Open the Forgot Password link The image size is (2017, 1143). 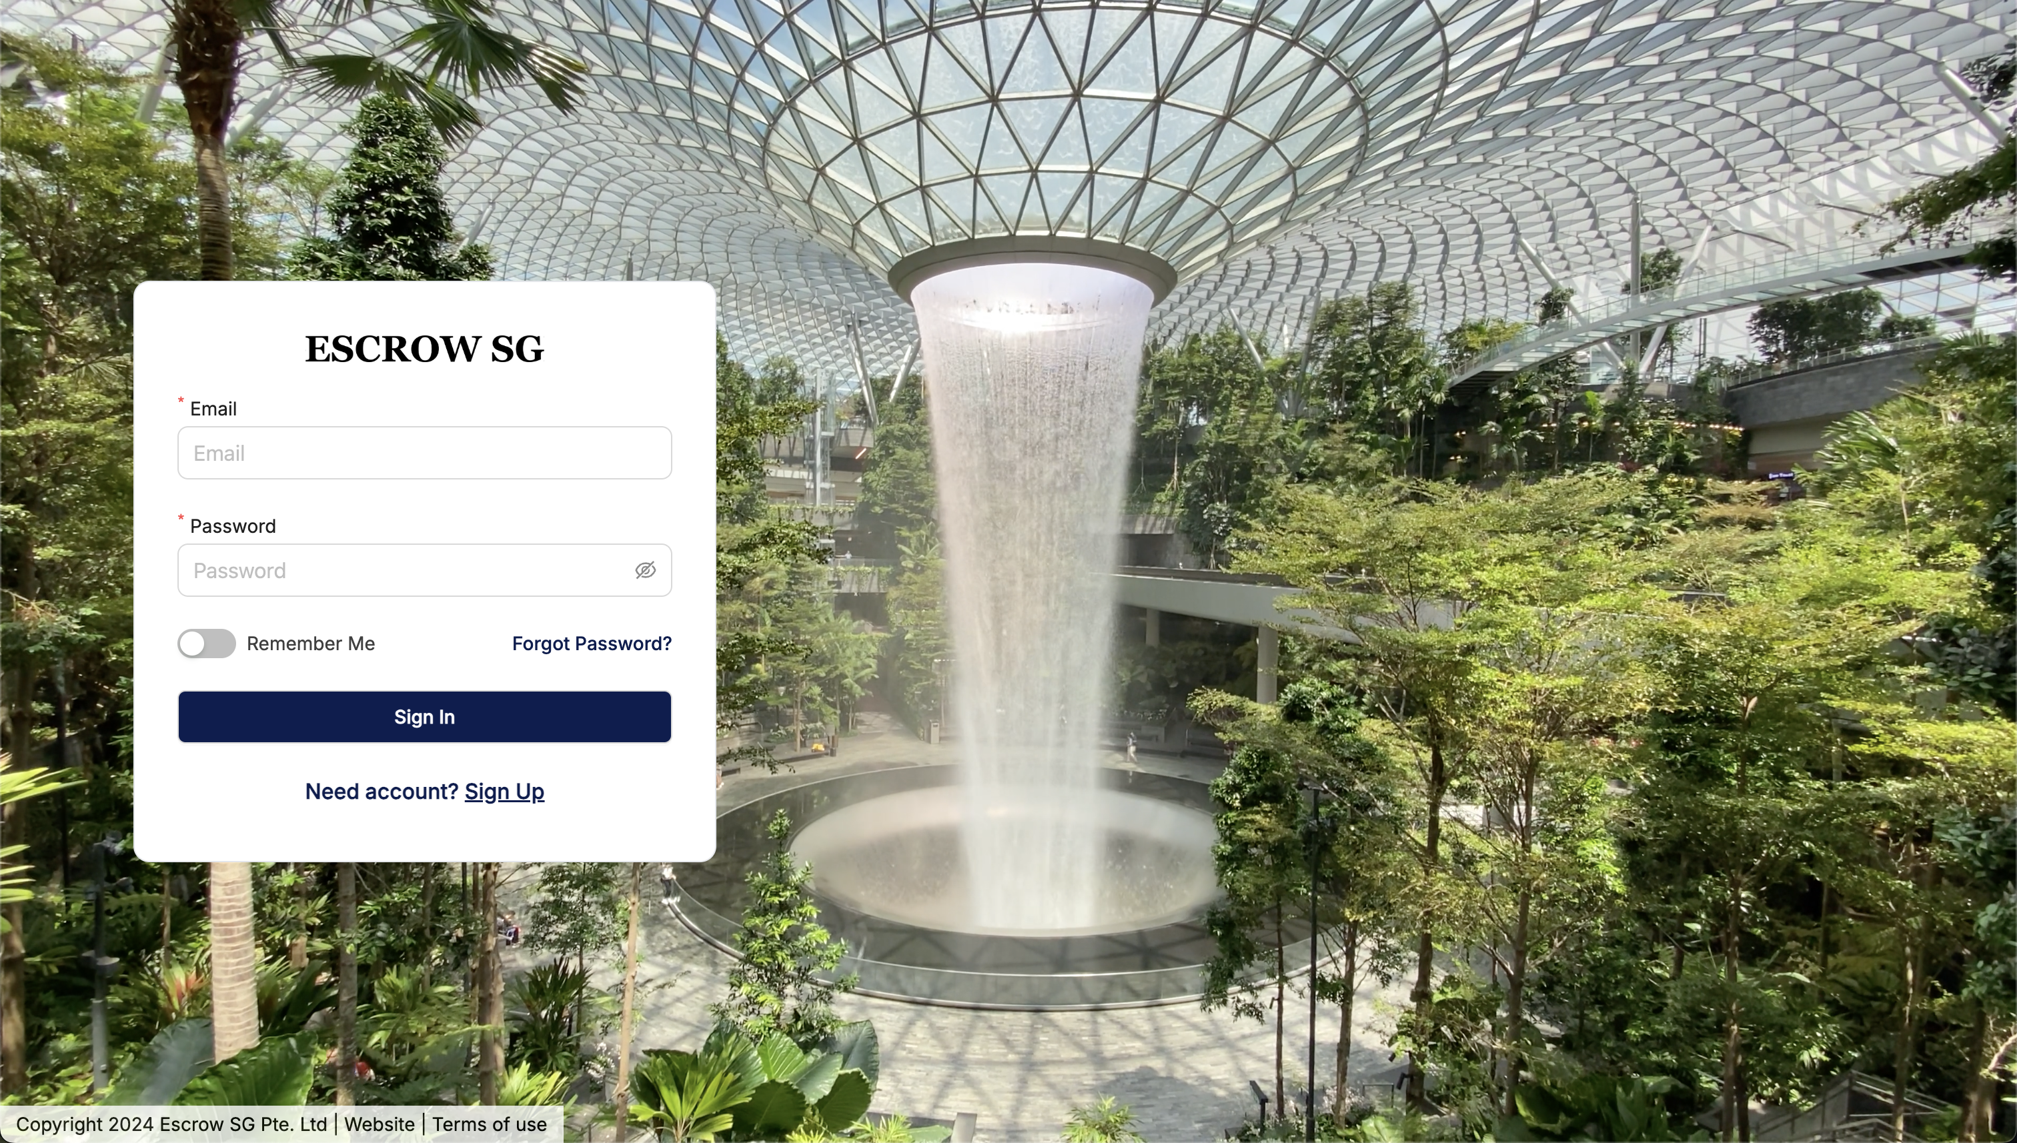592,644
